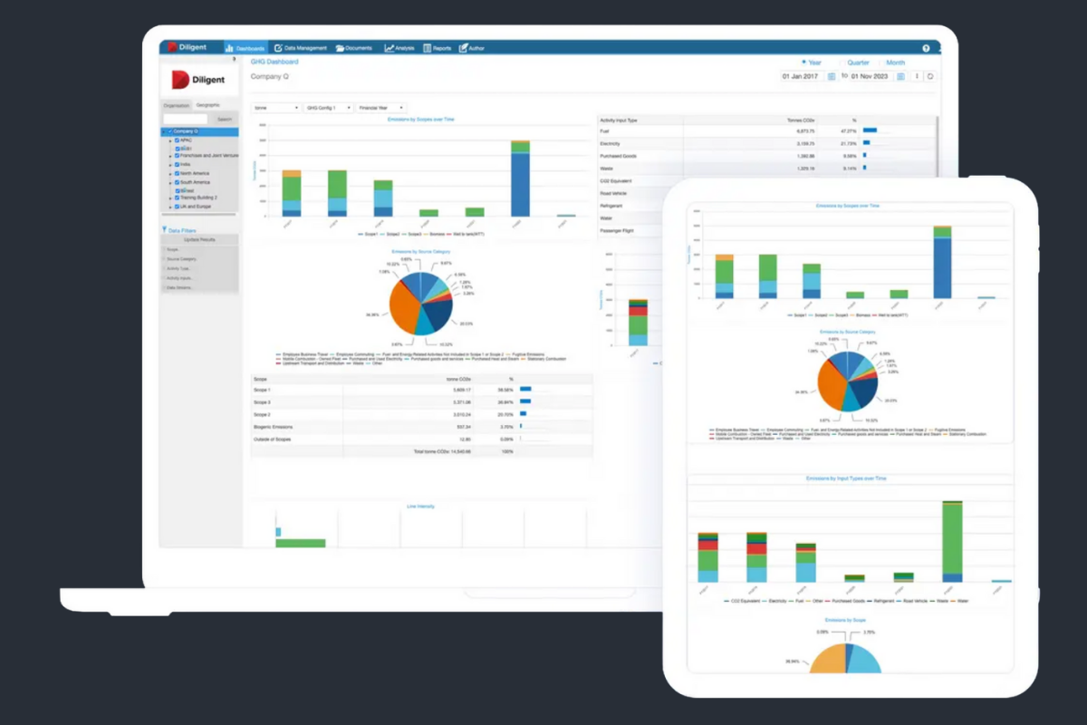Open the vertical dots options icon

point(916,76)
